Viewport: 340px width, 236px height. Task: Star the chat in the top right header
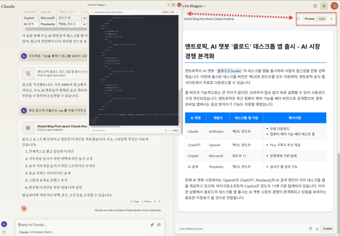tap(315, 6)
